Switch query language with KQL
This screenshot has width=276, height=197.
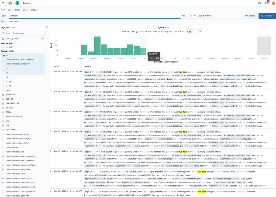[184, 16]
